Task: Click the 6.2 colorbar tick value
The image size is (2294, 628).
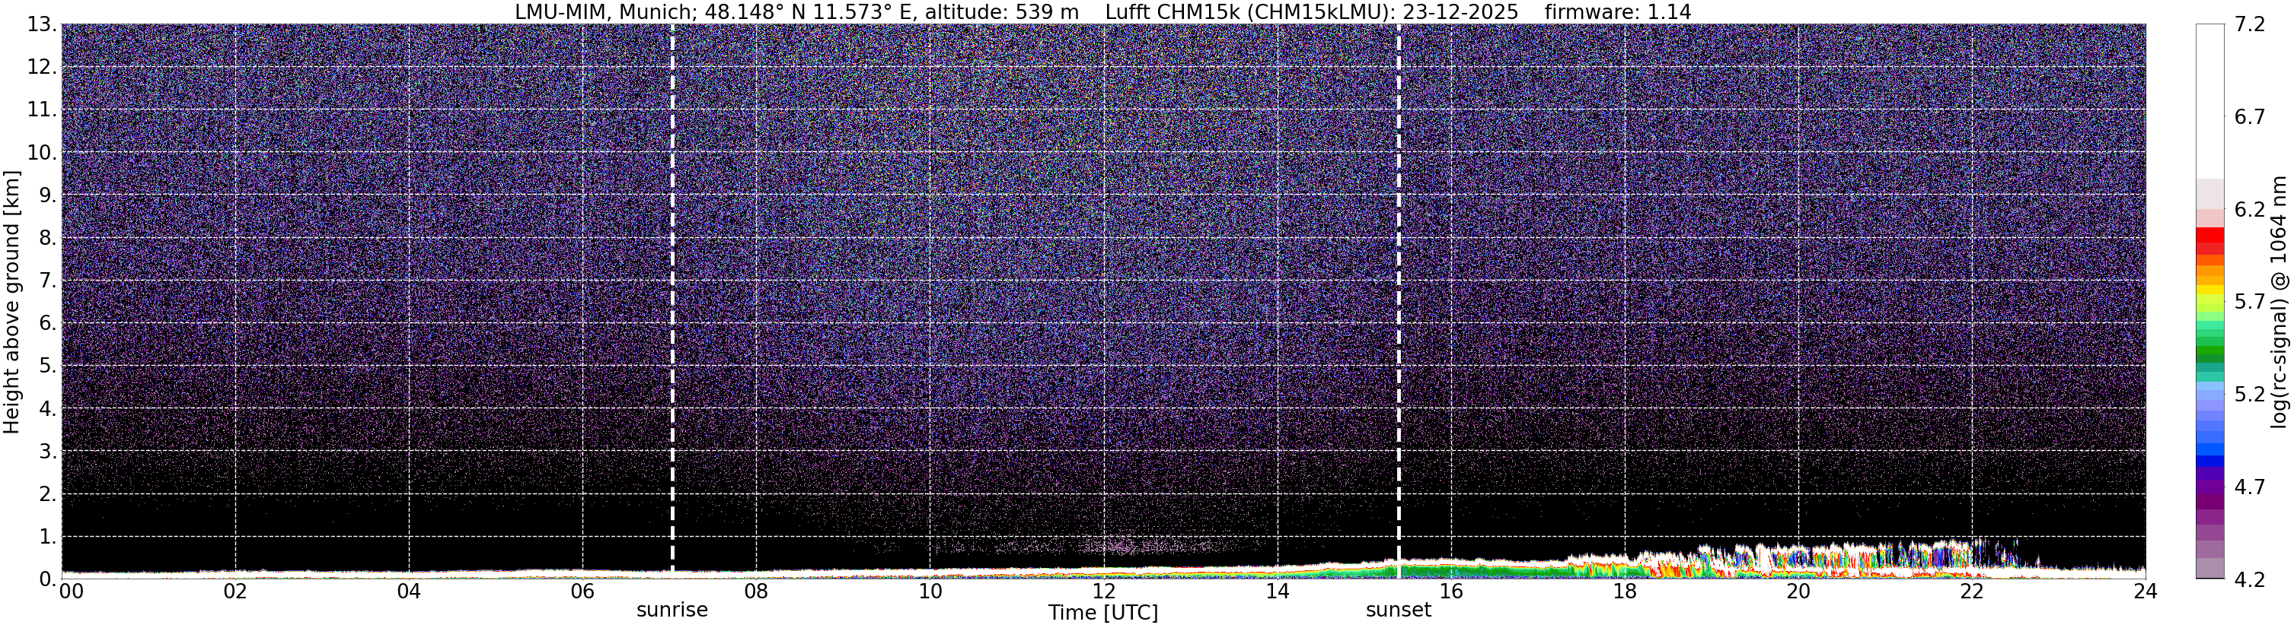Action: [2248, 210]
